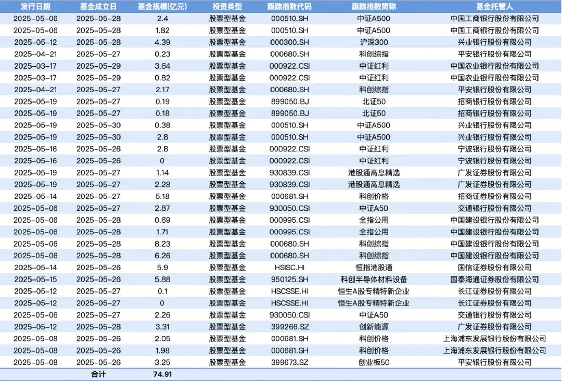Select the fund size cell 0.82
562x381 pixels.
[162, 78]
